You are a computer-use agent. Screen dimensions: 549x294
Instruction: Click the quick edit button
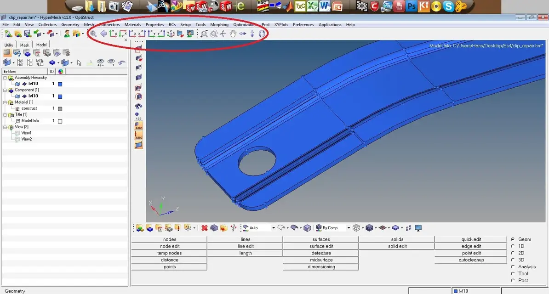point(471,239)
